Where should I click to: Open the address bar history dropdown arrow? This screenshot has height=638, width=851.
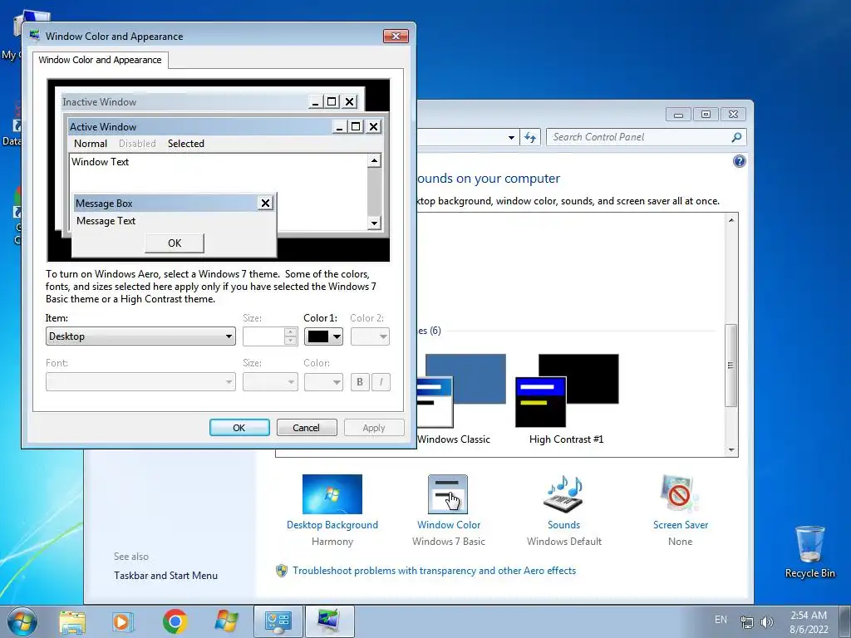[511, 138]
